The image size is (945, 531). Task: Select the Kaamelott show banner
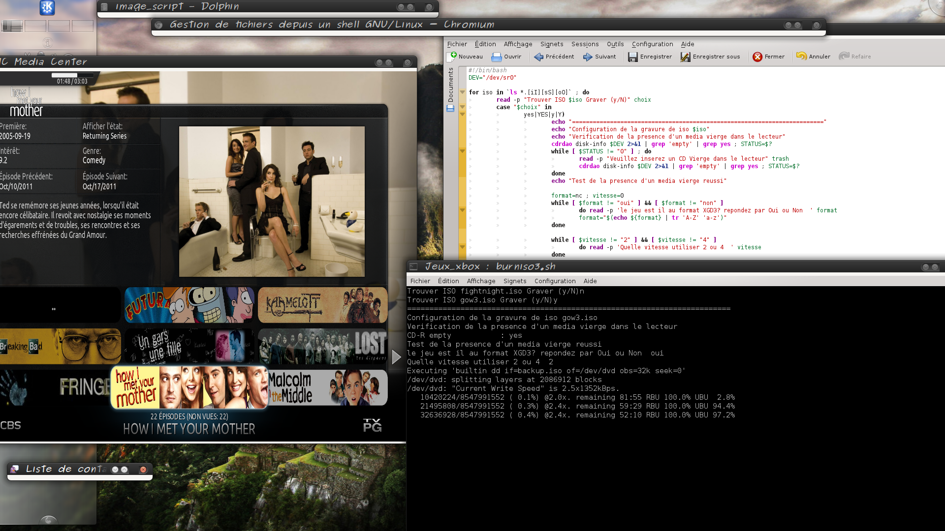pos(323,305)
